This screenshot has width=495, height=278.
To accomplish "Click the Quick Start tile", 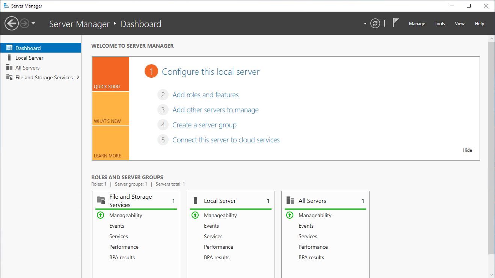I will [110, 74].
